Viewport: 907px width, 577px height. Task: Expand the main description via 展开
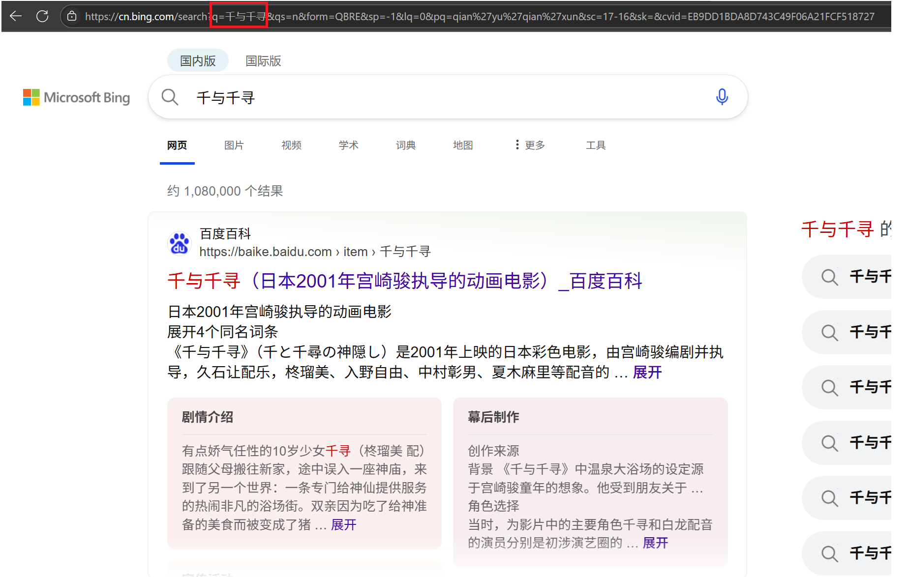tap(647, 372)
